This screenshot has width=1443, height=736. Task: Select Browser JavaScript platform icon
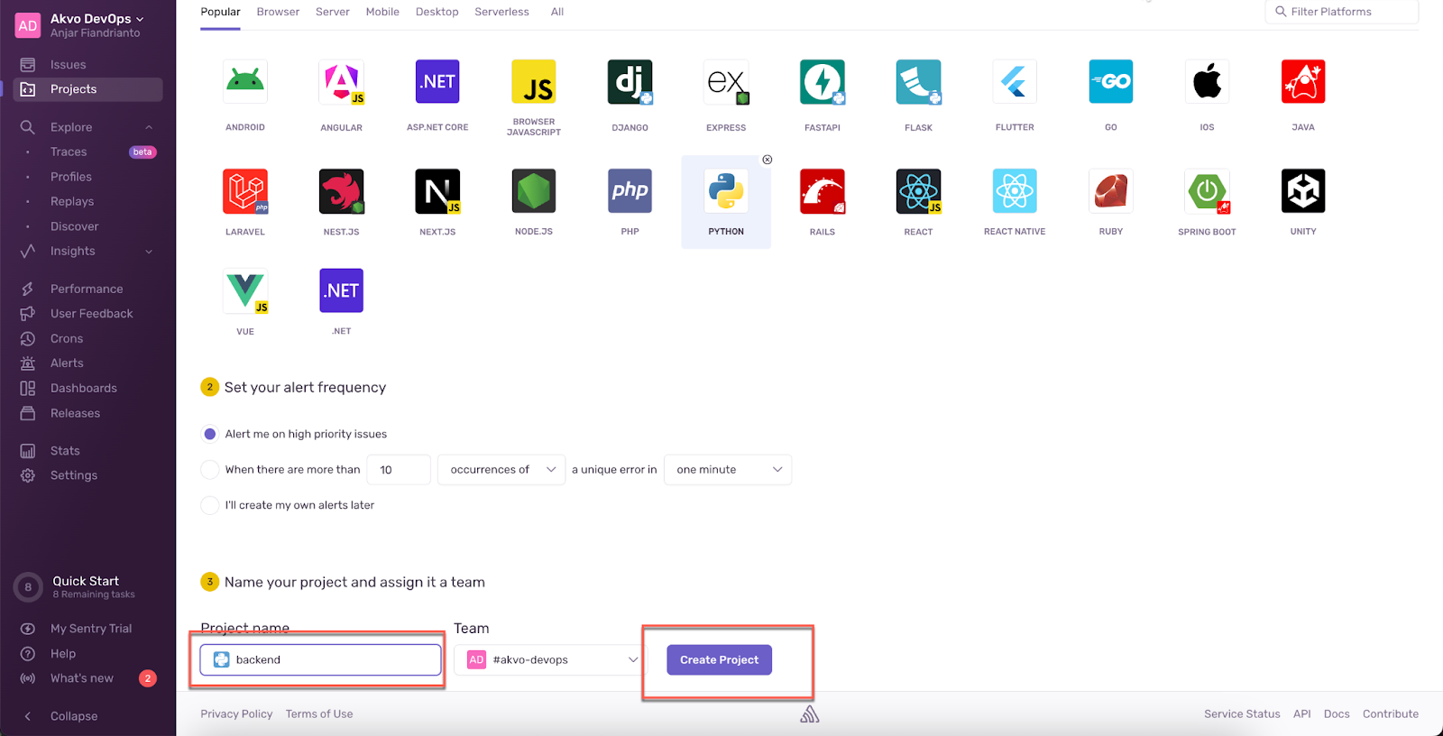pos(534,82)
